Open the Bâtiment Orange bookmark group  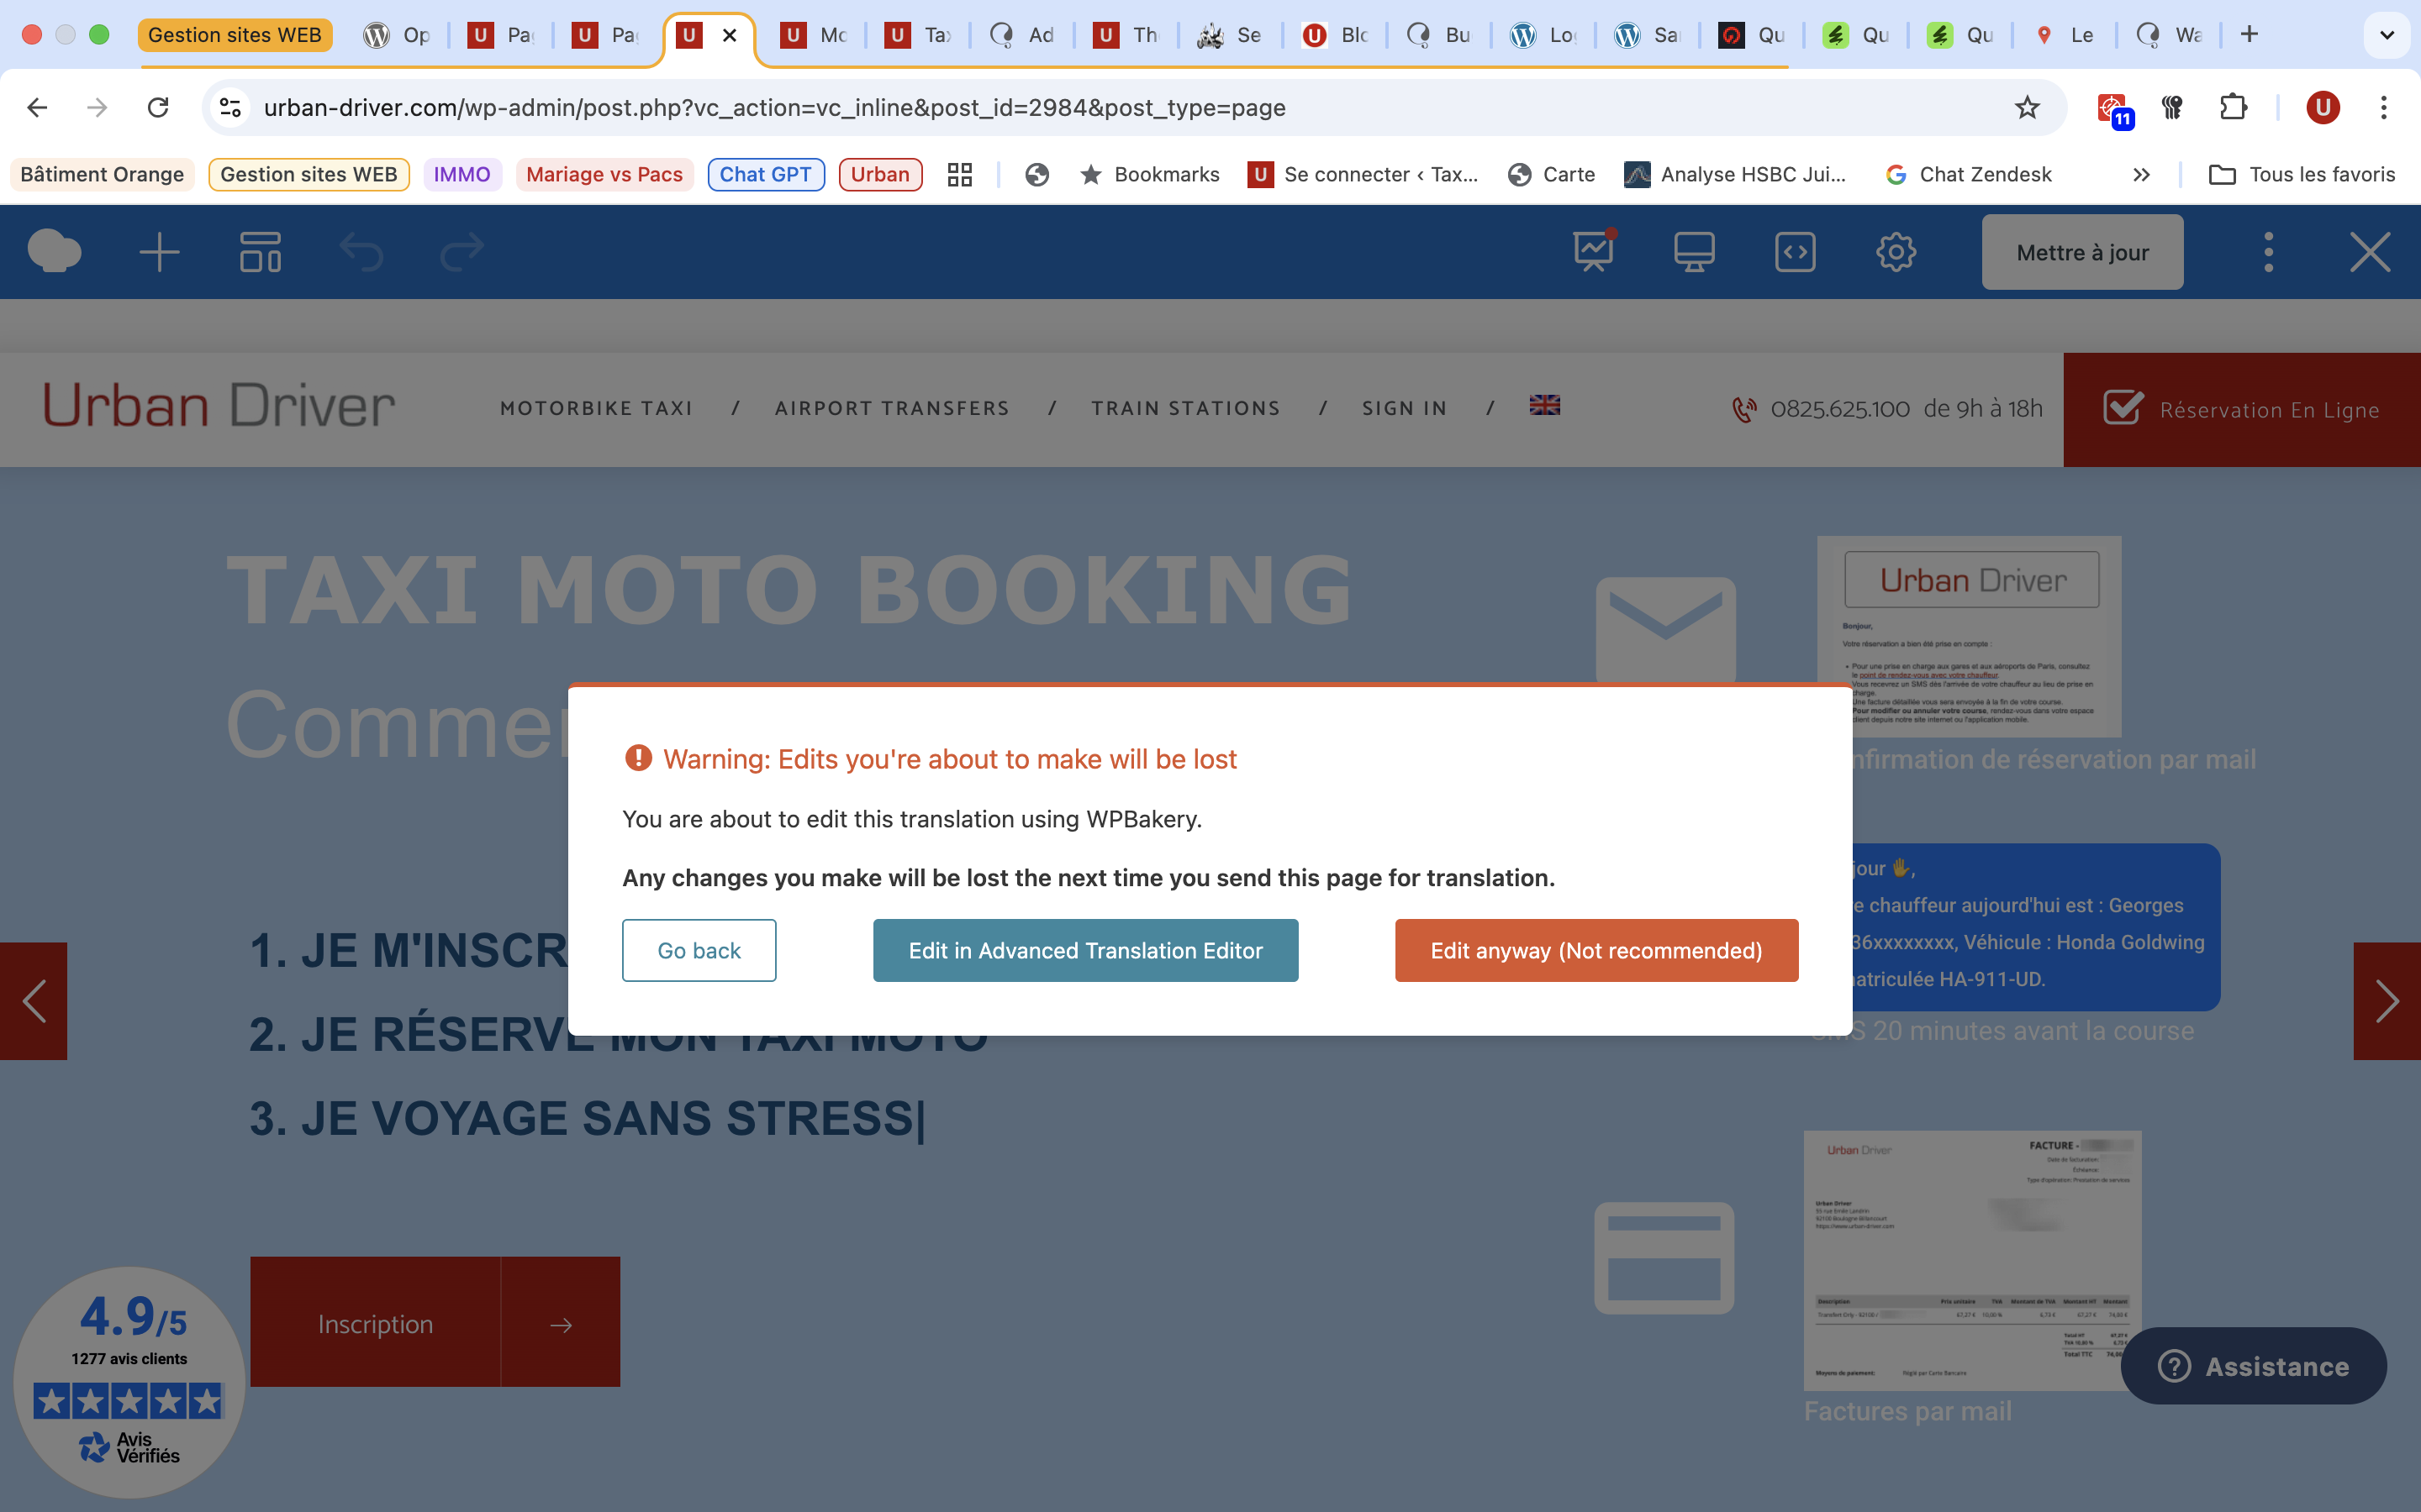[x=102, y=174]
